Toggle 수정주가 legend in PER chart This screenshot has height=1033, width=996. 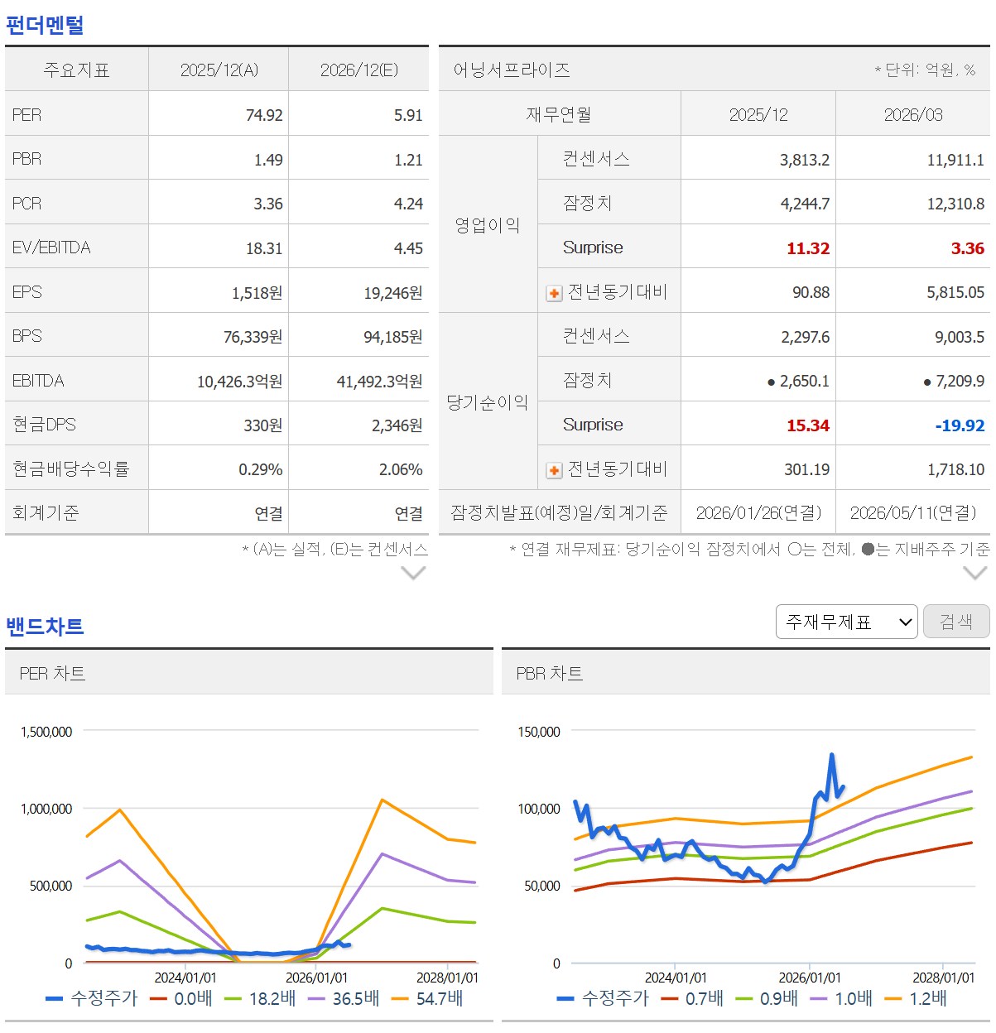pyautogui.click(x=92, y=998)
